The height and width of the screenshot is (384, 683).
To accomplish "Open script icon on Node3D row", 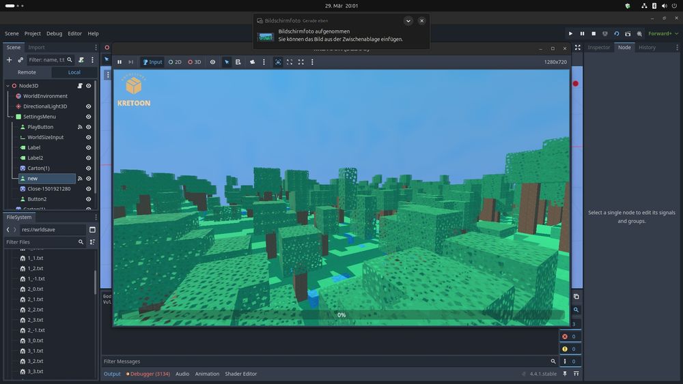I will [80, 86].
